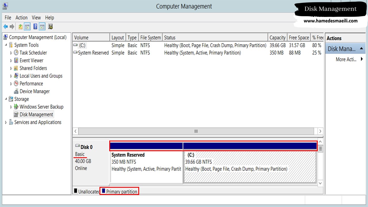Screen dimensions: 368x207
Task: Click the System Tools icon
Action: [x=11, y=45]
